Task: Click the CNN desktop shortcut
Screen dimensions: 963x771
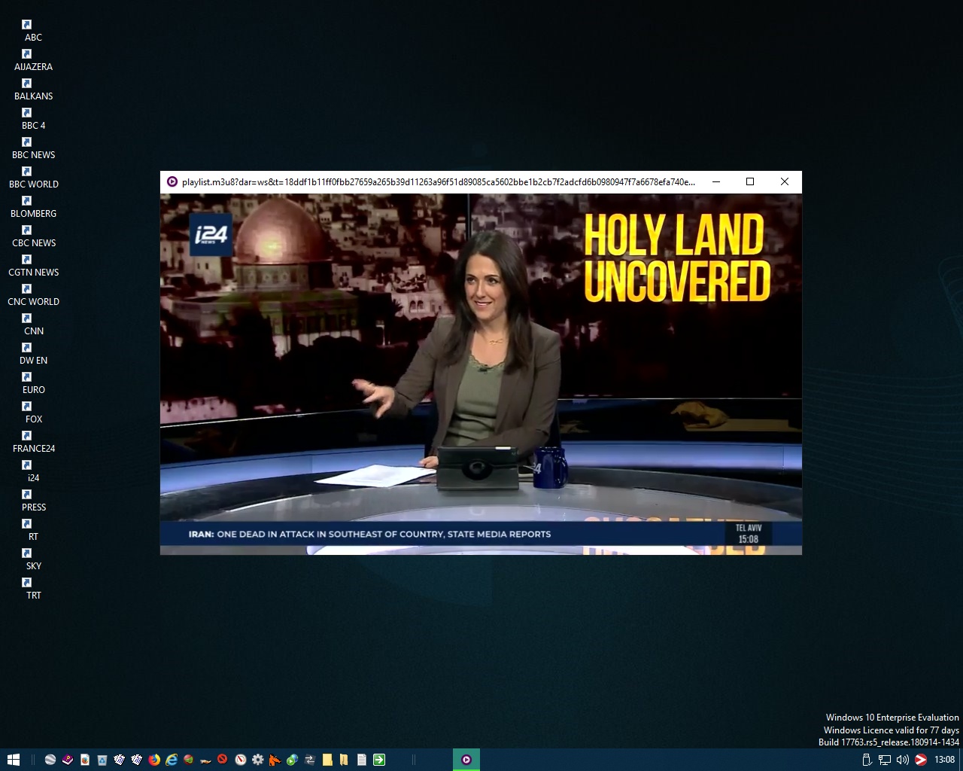Action: tap(33, 325)
